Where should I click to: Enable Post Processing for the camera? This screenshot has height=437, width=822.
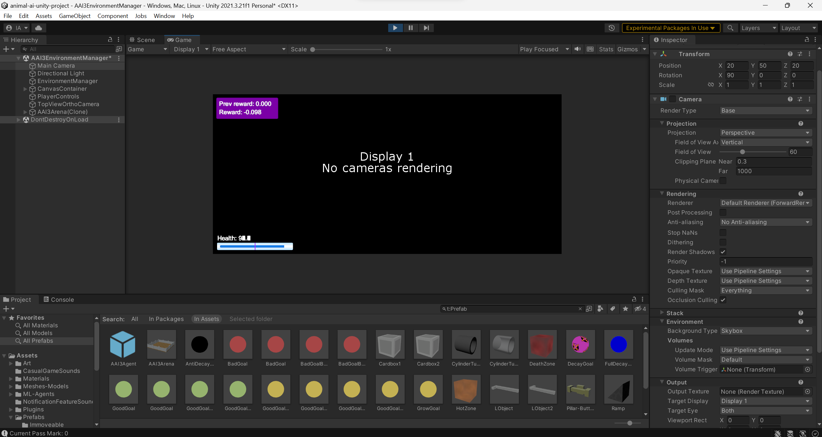723,212
